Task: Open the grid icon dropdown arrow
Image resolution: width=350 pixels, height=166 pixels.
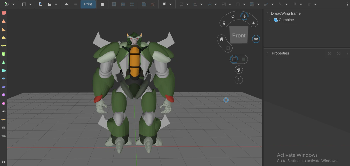Action: [x=30, y=4]
